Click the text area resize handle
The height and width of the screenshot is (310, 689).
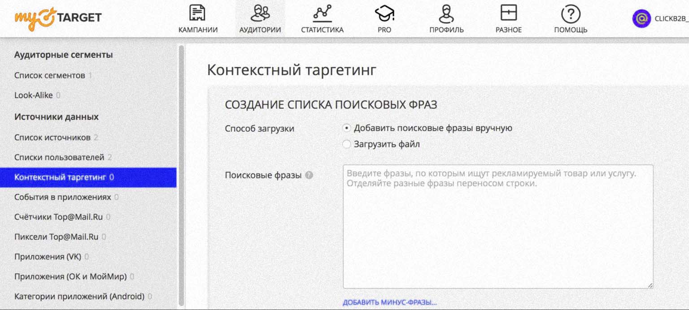pos(650,285)
